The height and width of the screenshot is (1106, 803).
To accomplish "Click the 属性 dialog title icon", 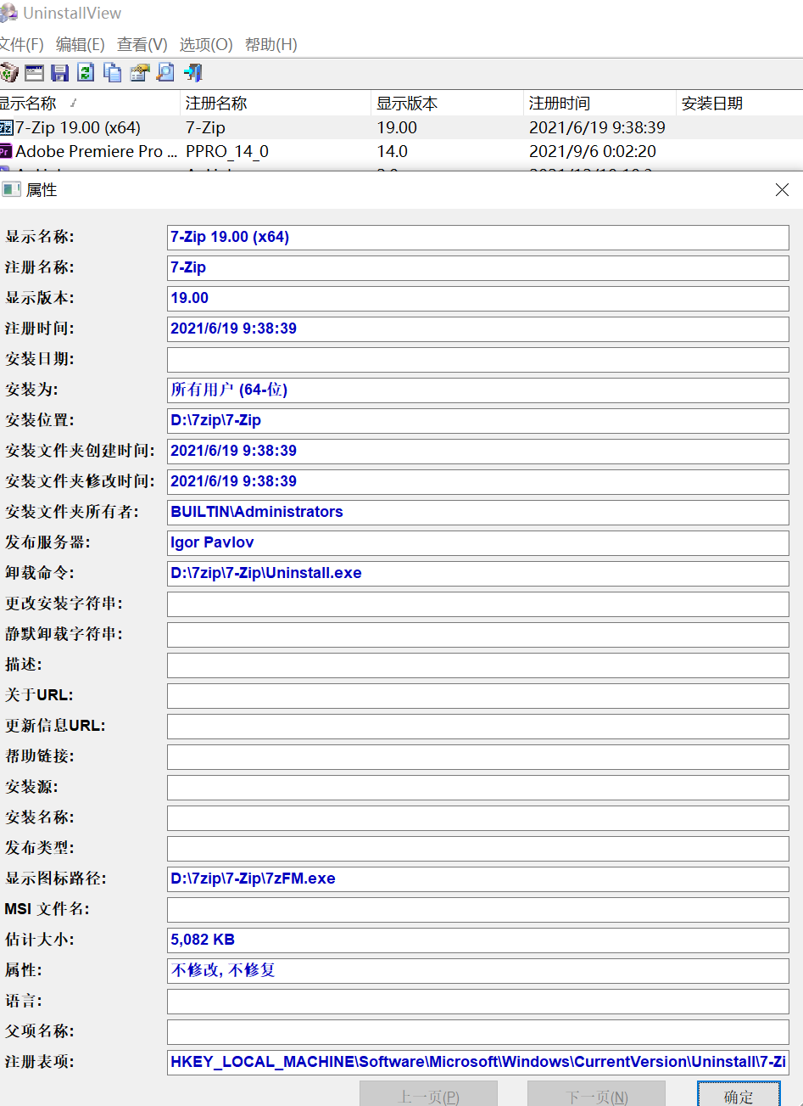I will click(11, 189).
